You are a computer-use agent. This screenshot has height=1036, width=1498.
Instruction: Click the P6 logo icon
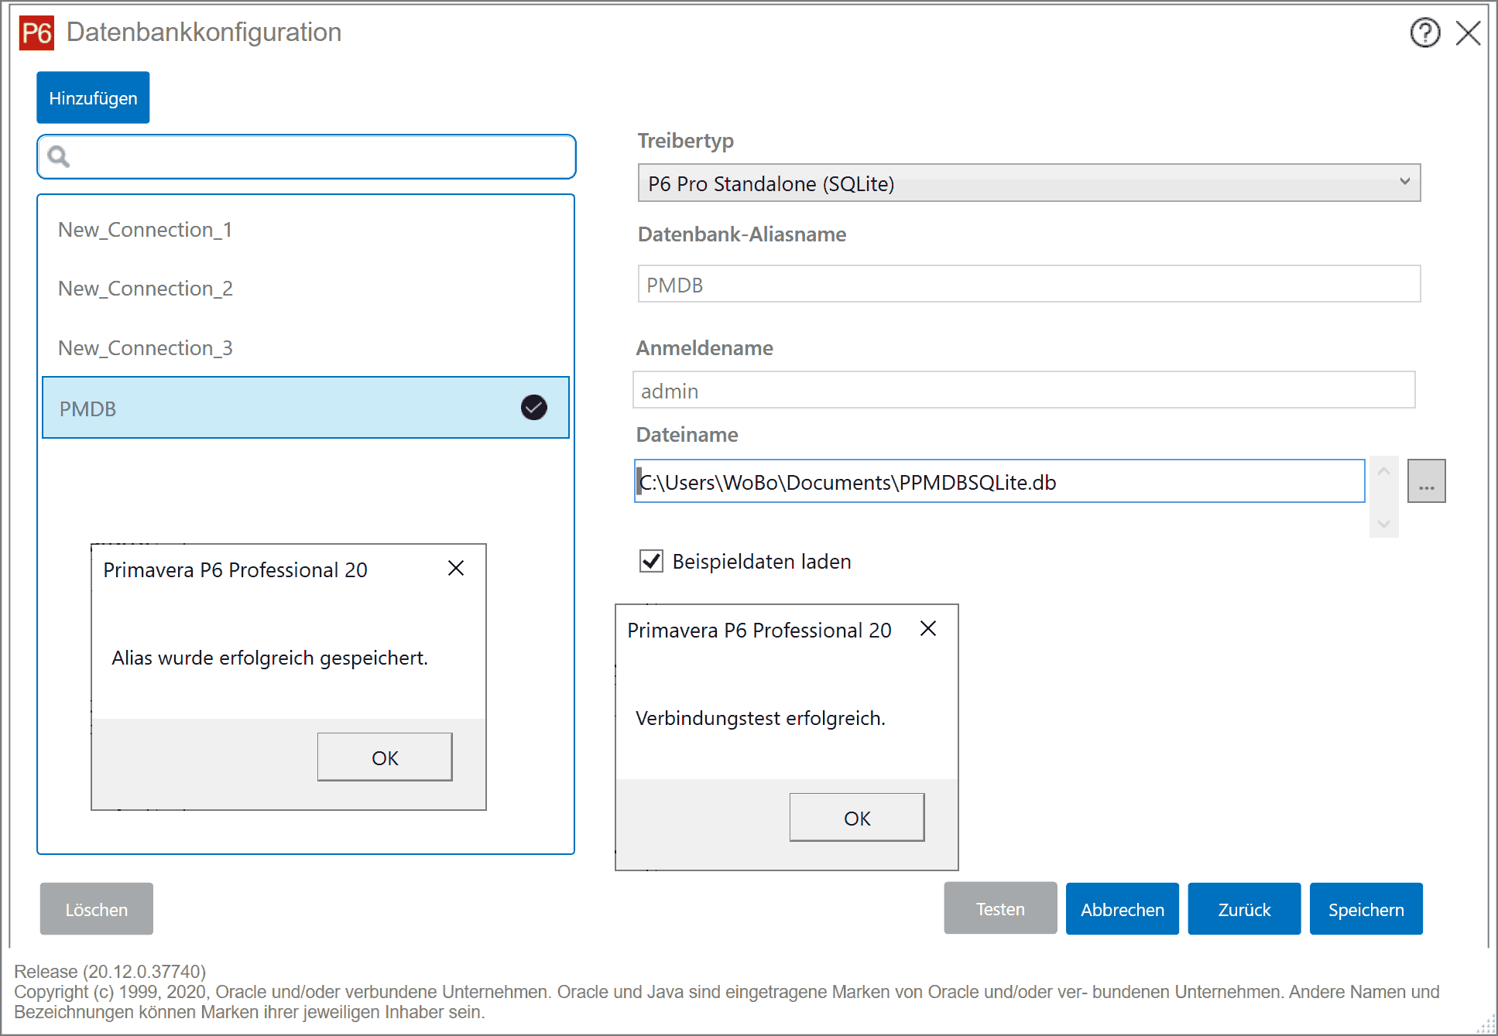pos(36,33)
